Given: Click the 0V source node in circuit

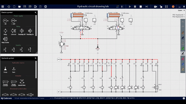Looking at the screenshot, I should point(59,92).
